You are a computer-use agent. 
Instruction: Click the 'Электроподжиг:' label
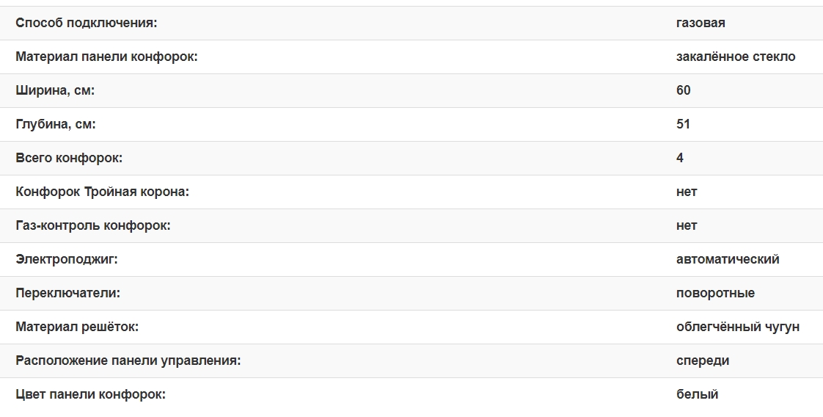pyautogui.click(x=66, y=259)
